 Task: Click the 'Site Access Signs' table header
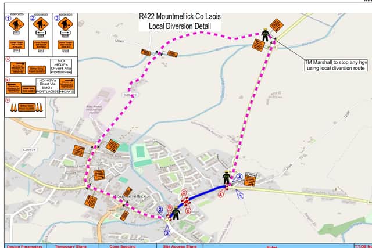coord(180,246)
